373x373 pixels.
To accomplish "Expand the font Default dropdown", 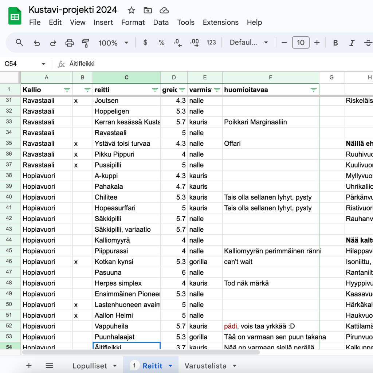I will pyautogui.click(x=249, y=43).
